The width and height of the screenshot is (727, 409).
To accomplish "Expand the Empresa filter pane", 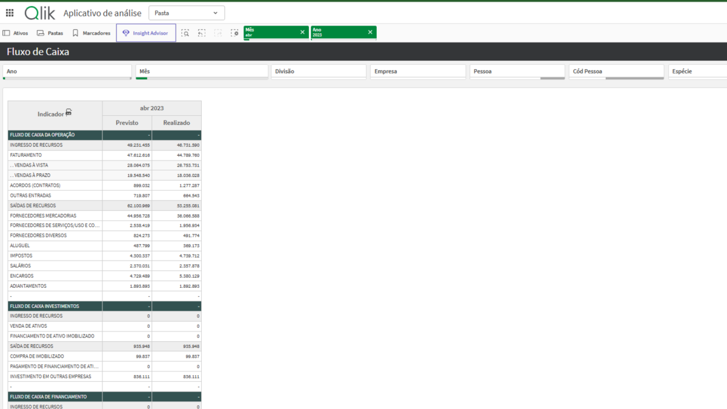I will [x=417, y=71].
